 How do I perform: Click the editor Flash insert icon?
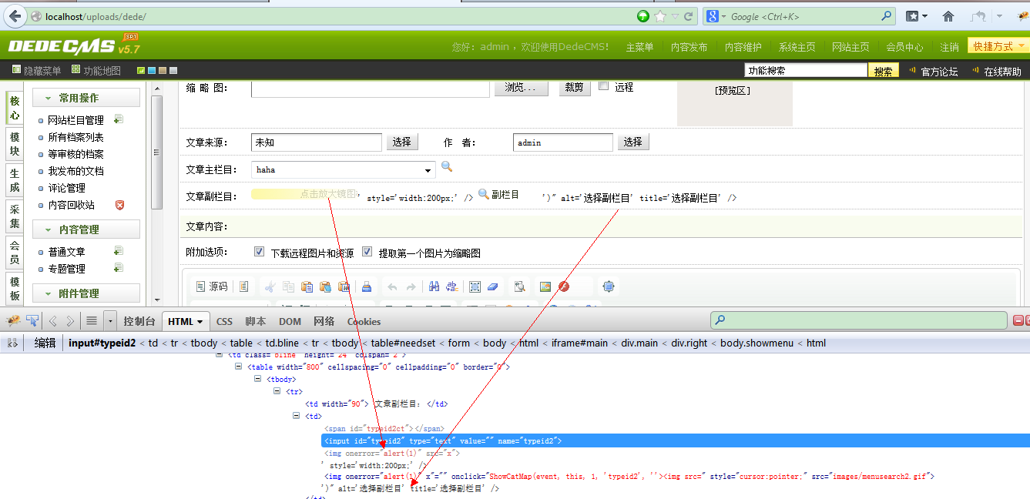[x=564, y=286]
